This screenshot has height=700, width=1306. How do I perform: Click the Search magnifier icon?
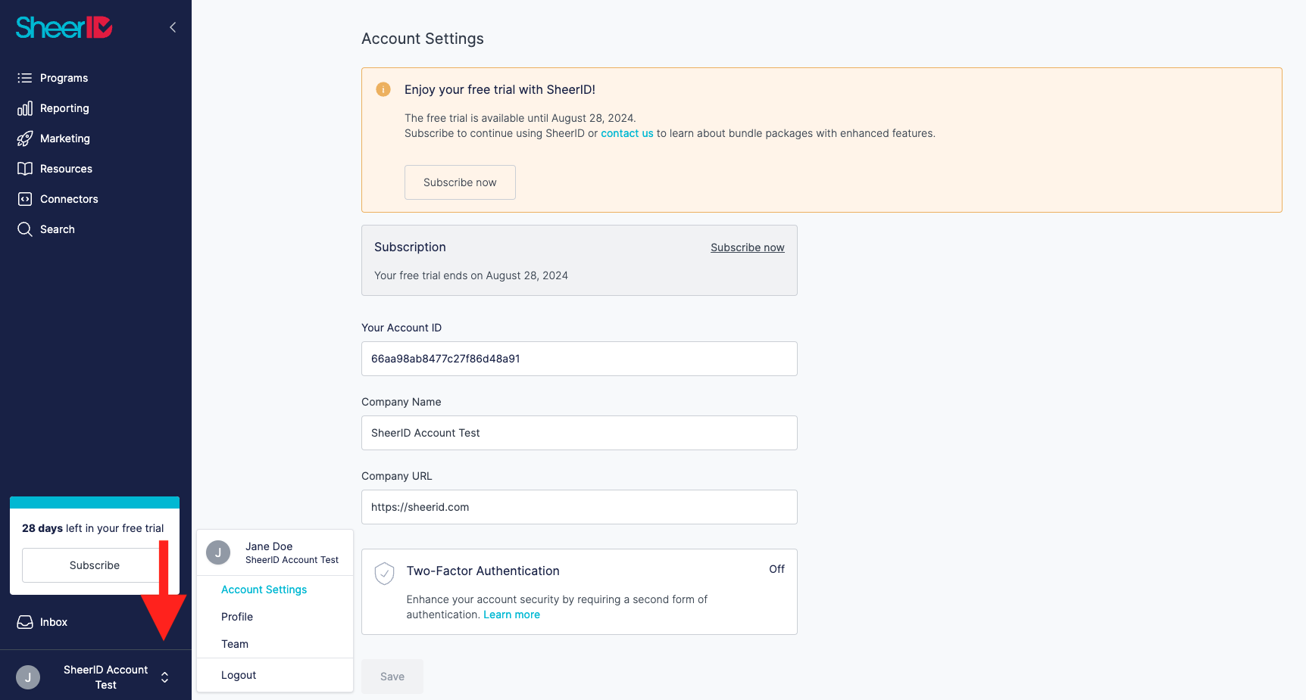pos(25,229)
